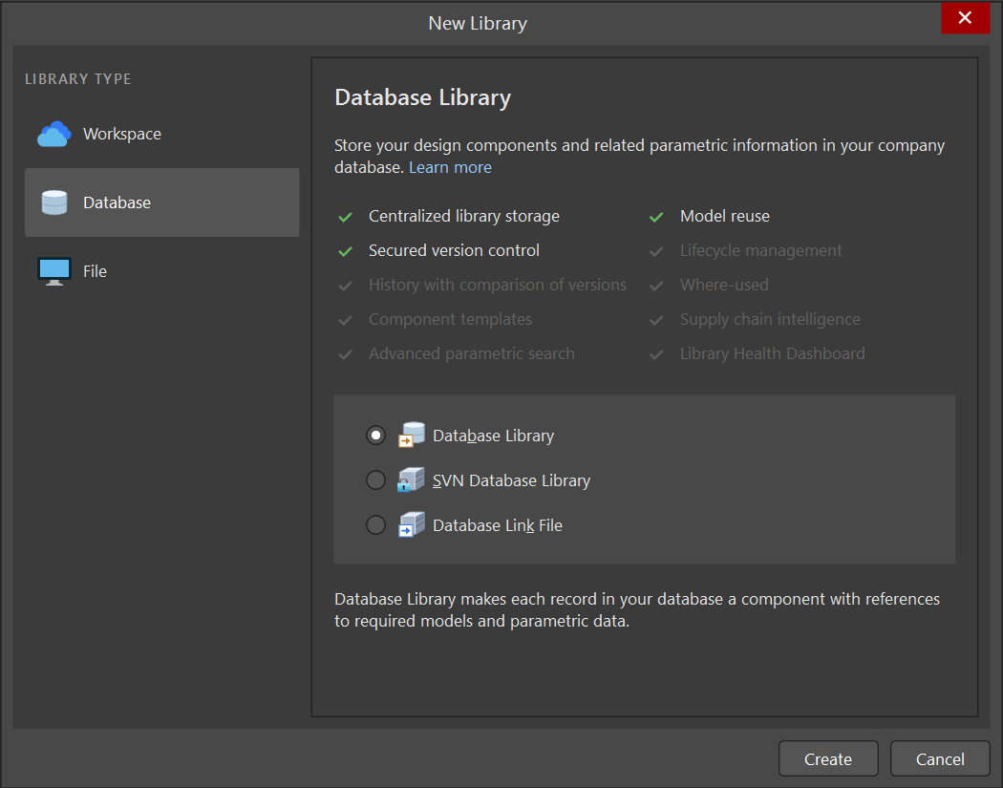
Task: Select the Database Library radio button
Action: coord(376,436)
